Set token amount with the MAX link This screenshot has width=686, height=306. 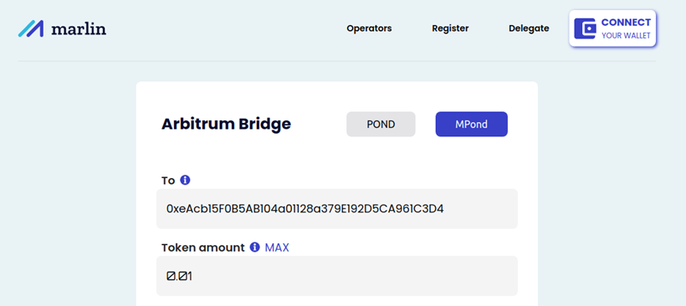click(x=277, y=247)
